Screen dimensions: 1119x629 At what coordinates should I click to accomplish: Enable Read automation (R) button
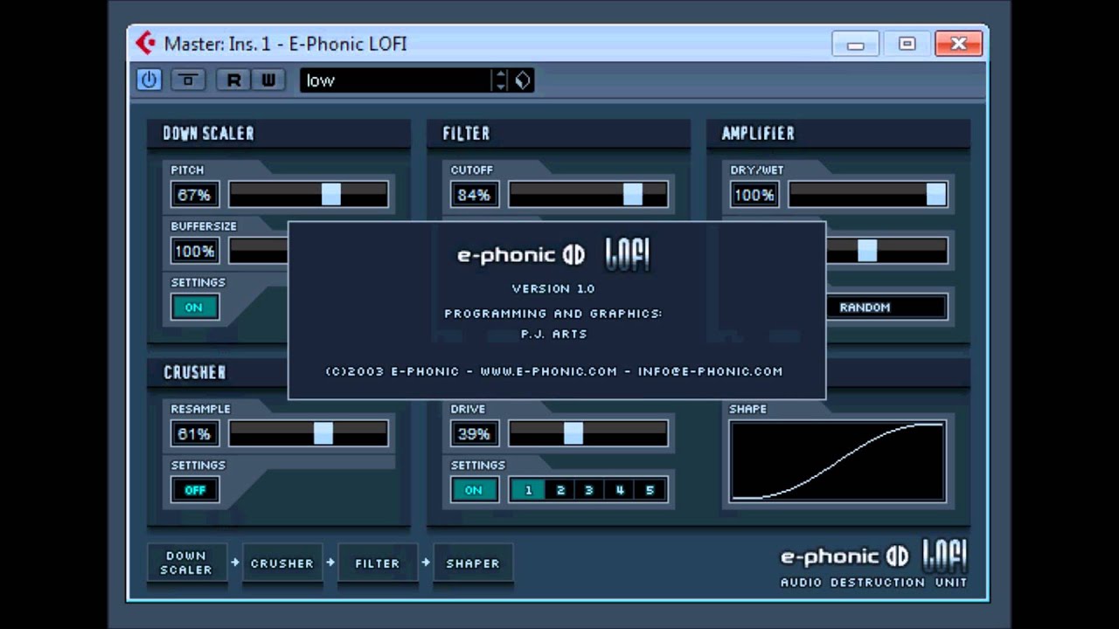(x=233, y=80)
